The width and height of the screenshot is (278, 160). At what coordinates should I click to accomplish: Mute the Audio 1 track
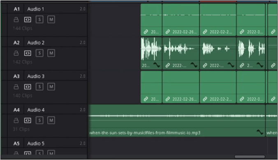(51, 19)
